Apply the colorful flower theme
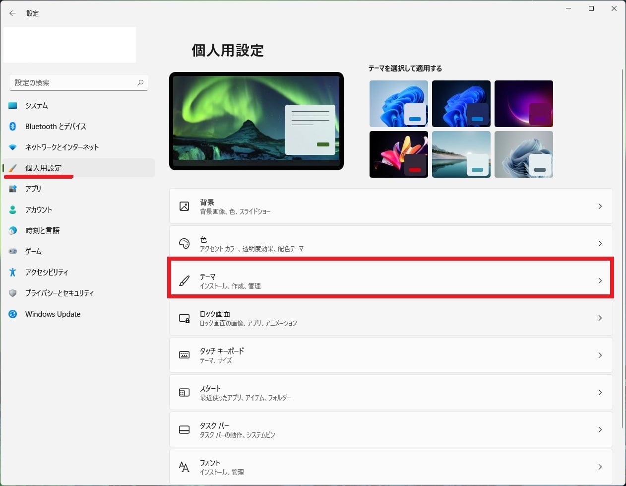 click(399, 154)
